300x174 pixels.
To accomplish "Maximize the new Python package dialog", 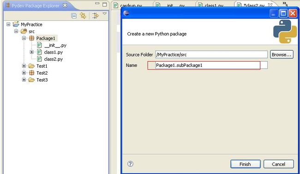I will tap(283, 13).
